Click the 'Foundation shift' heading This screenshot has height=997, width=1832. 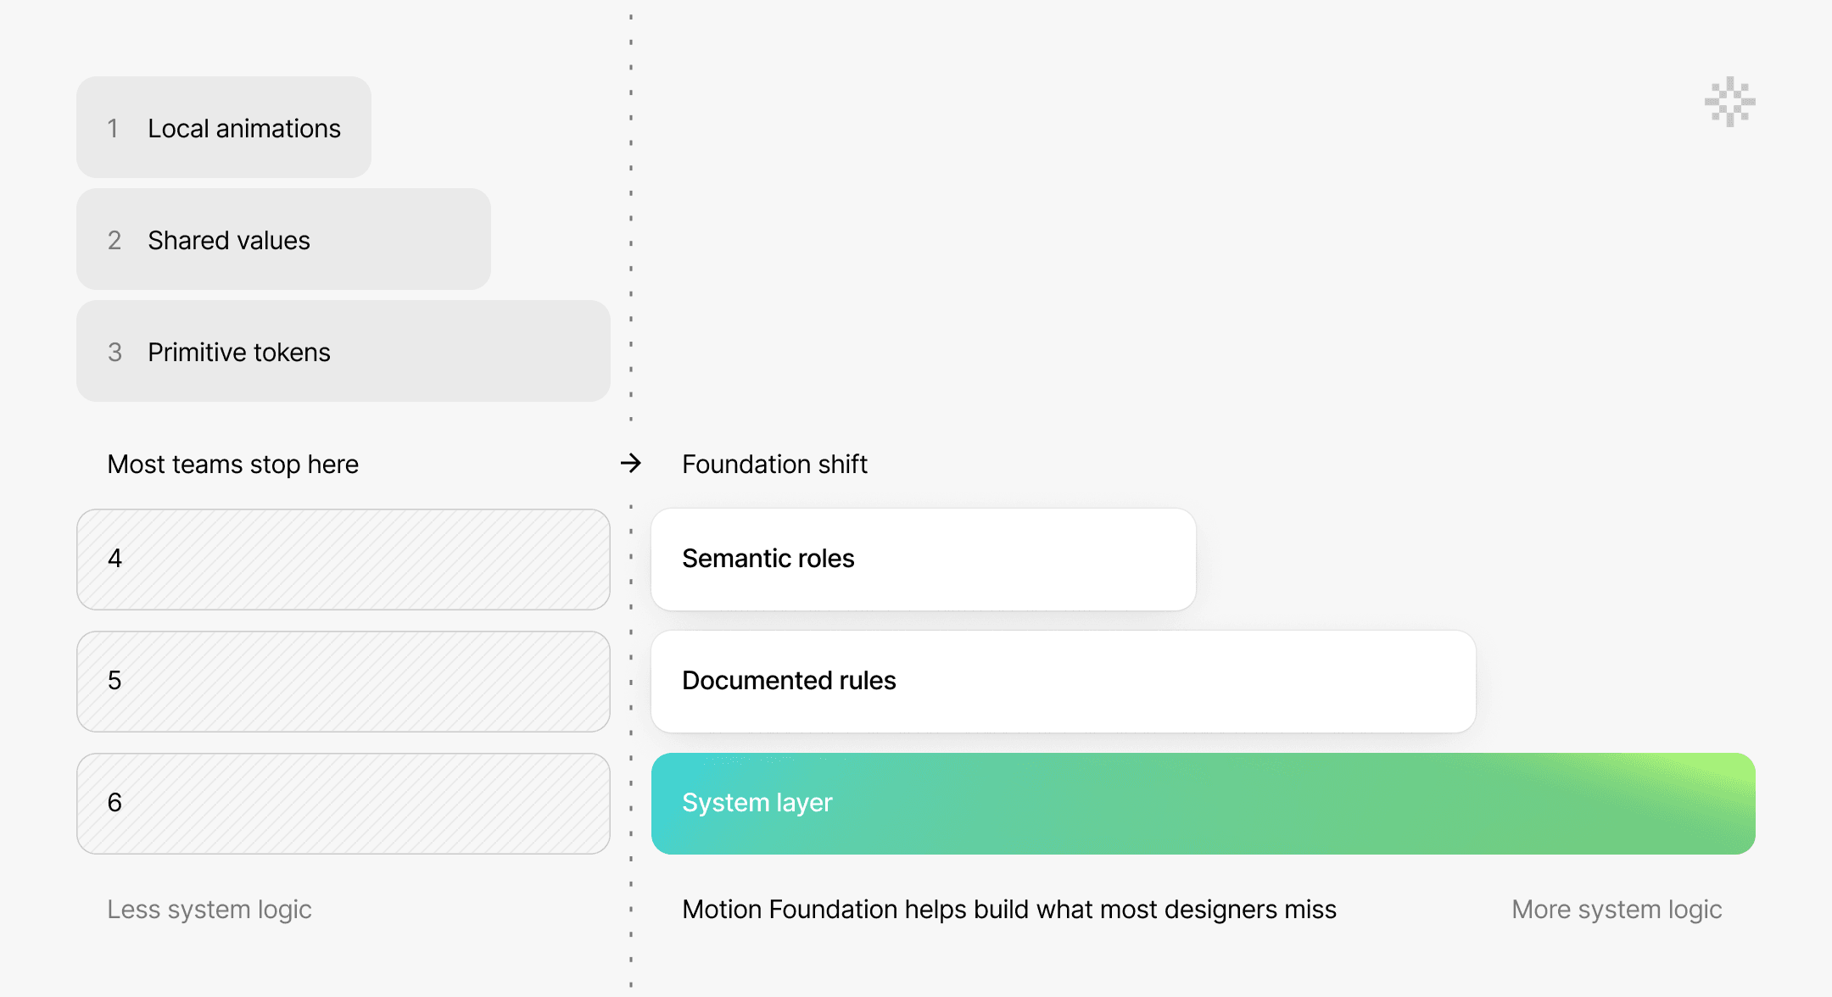[774, 465]
